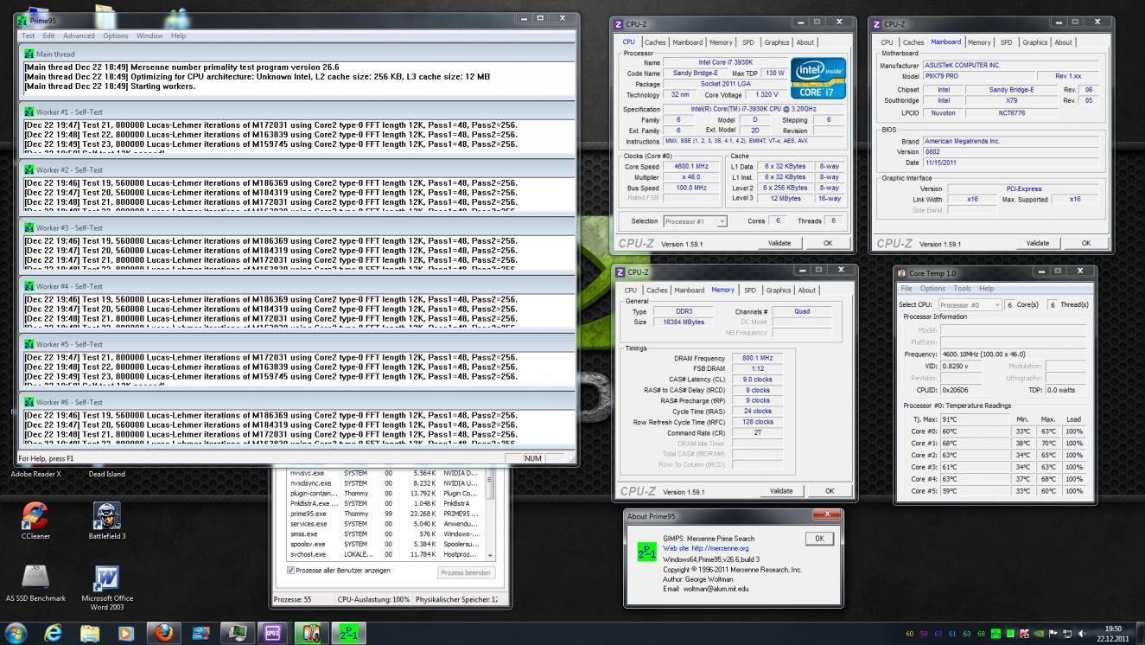1145x645 pixels.
Task: Switch to Graphics tab in the CPU-Z Mainboard window
Action: (x=1034, y=42)
